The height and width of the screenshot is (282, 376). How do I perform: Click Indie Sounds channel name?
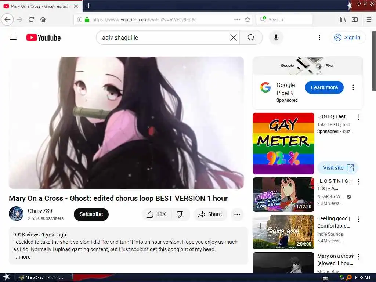[330, 234]
